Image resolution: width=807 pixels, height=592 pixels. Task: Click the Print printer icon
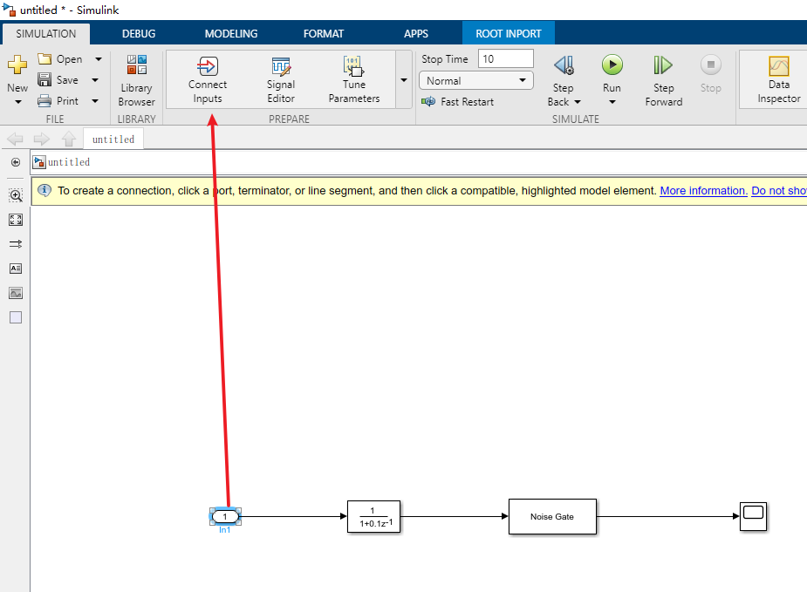(x=44, y=101)
